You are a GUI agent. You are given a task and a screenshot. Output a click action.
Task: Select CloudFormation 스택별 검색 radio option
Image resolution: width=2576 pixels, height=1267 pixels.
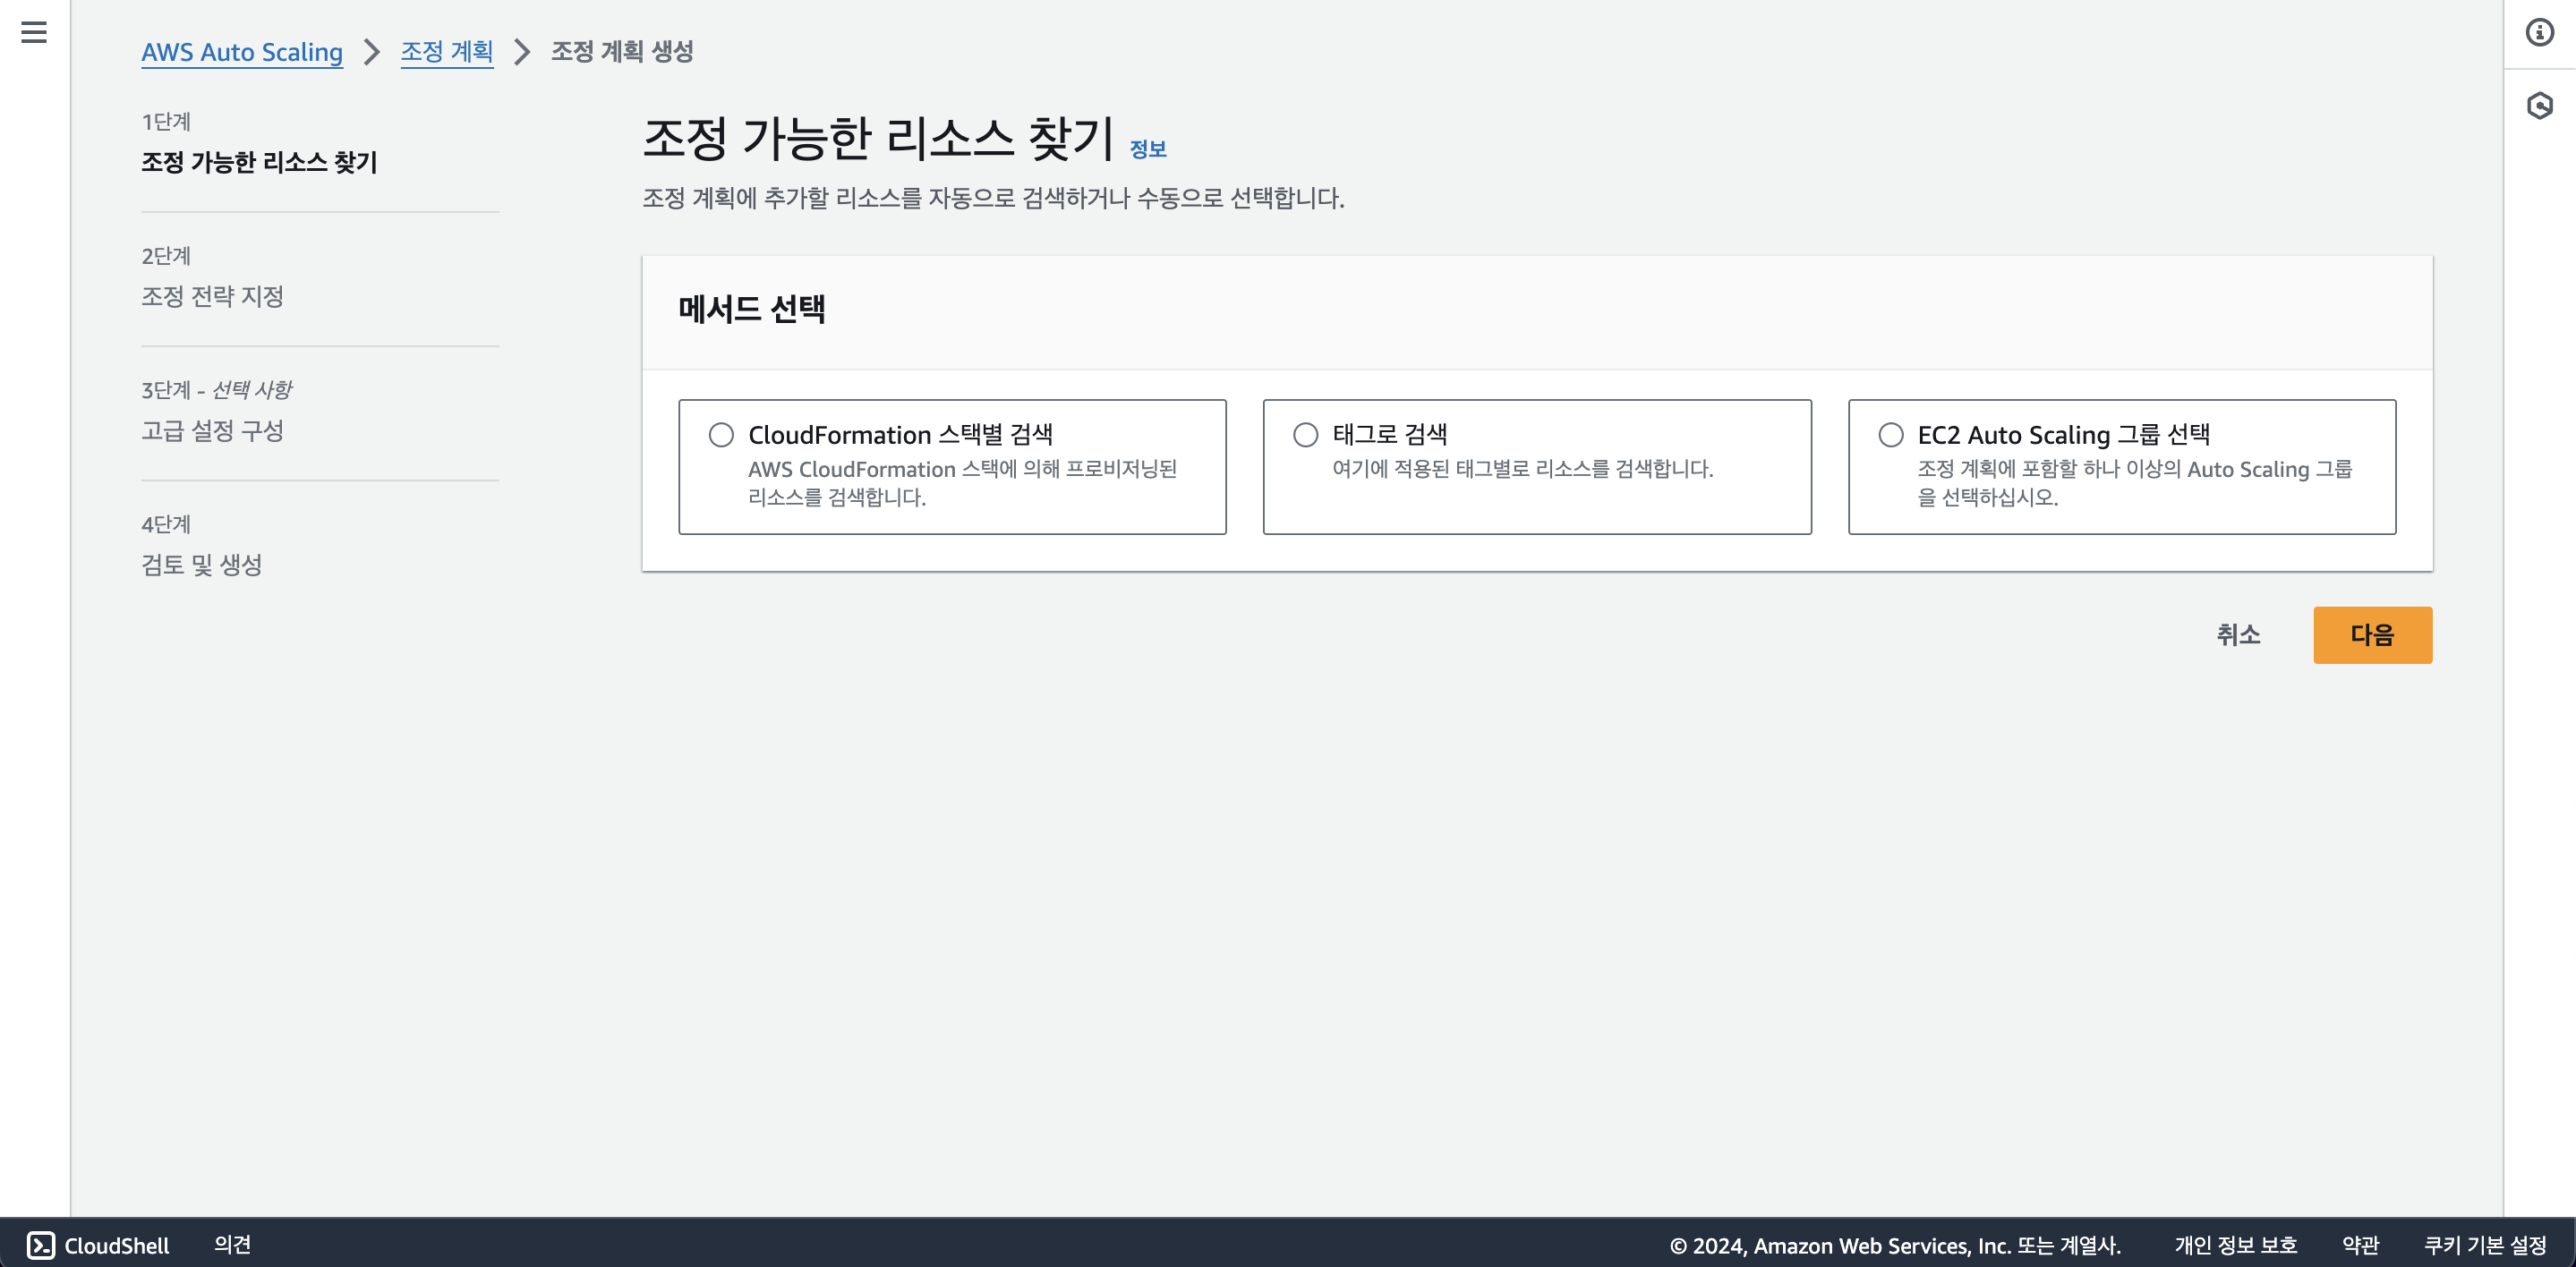point(721,435)
